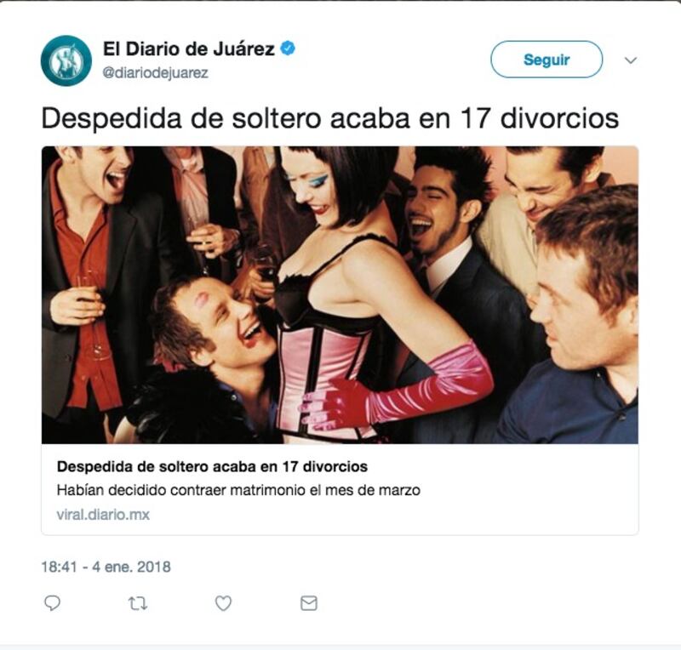
Task: Click the reply speech bubble icon
Action: pyautogui.click(x=52, y=603)
